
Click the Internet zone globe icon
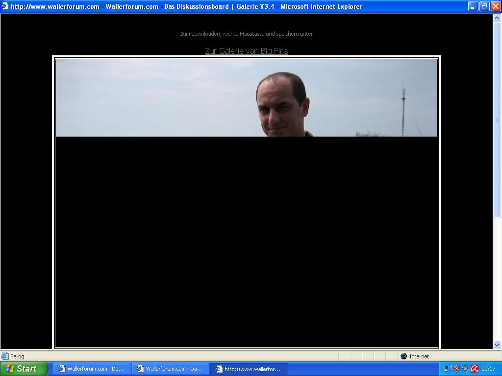pos(404,356)
